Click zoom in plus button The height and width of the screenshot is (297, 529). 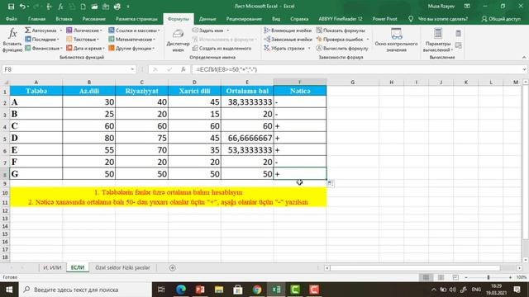tap(510, 277)
